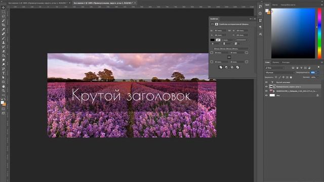Click the foreground color swatch in toolbar
Screen dimensions: 324x182
click(2, 103)
